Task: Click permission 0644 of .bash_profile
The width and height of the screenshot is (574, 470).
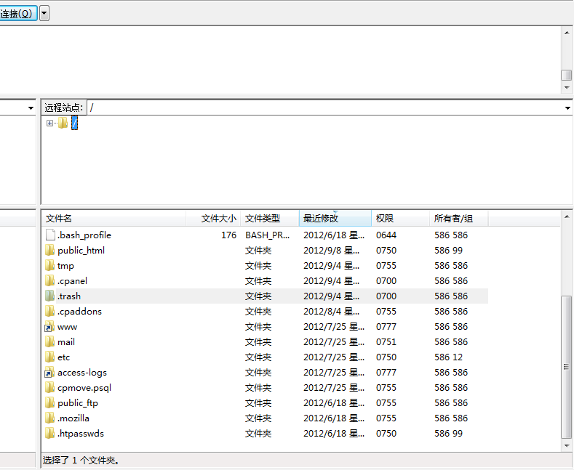Action: click(386, 235)
